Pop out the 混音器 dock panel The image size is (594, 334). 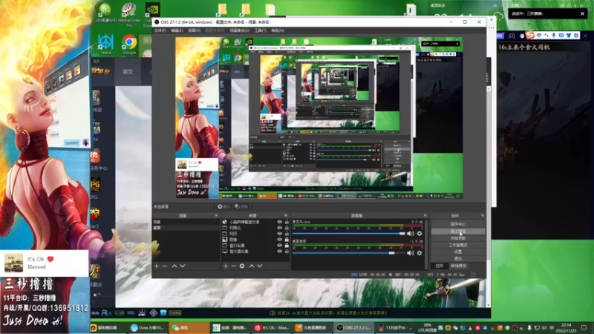point(425,215)
